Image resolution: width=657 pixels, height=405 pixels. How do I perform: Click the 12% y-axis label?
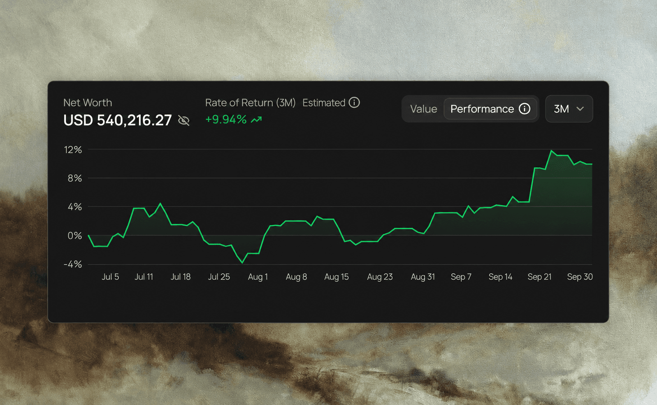pos(73,150)
